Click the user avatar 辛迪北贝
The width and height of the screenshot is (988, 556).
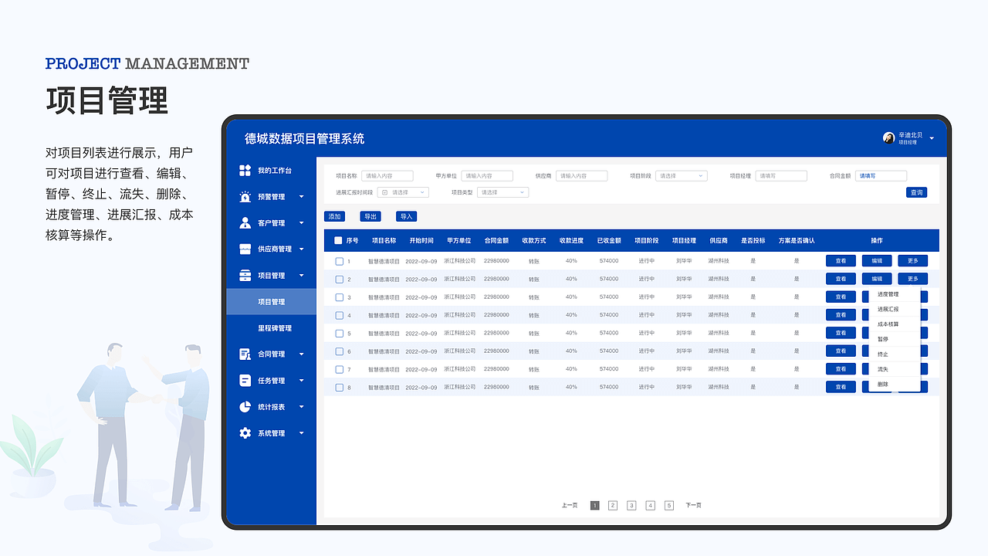coord(888,137)
